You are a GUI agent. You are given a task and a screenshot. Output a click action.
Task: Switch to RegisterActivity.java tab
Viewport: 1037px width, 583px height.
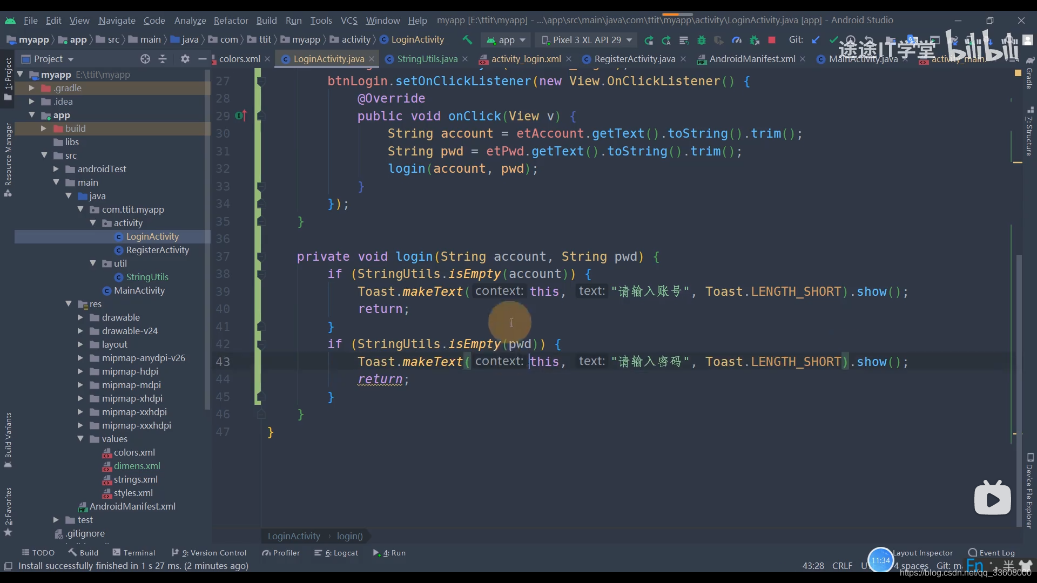pyautogui.click(x=634, y=59)
